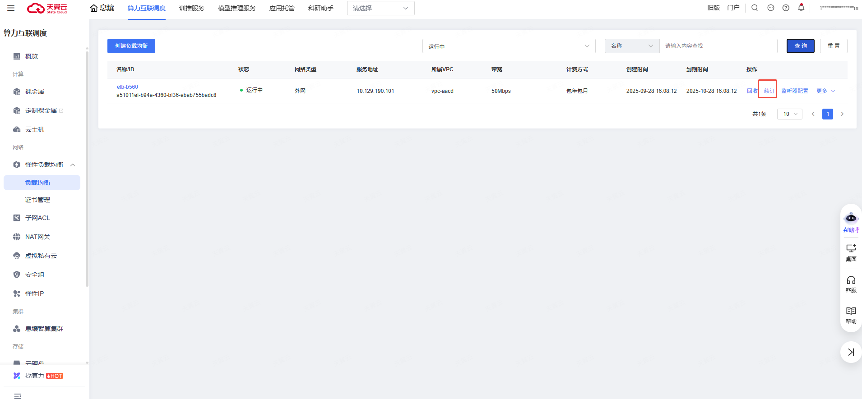Click the 创建负载均衡 button
The width and height of the screenshot is (862, 399).
click(x=131, y=46)
